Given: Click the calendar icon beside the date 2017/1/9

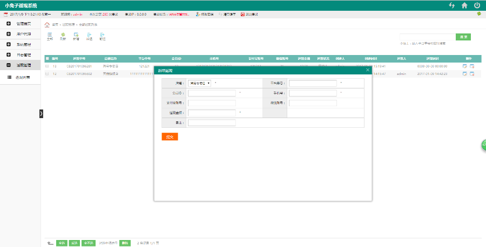Looking at the screenshot, I should (x=5, y=14).
